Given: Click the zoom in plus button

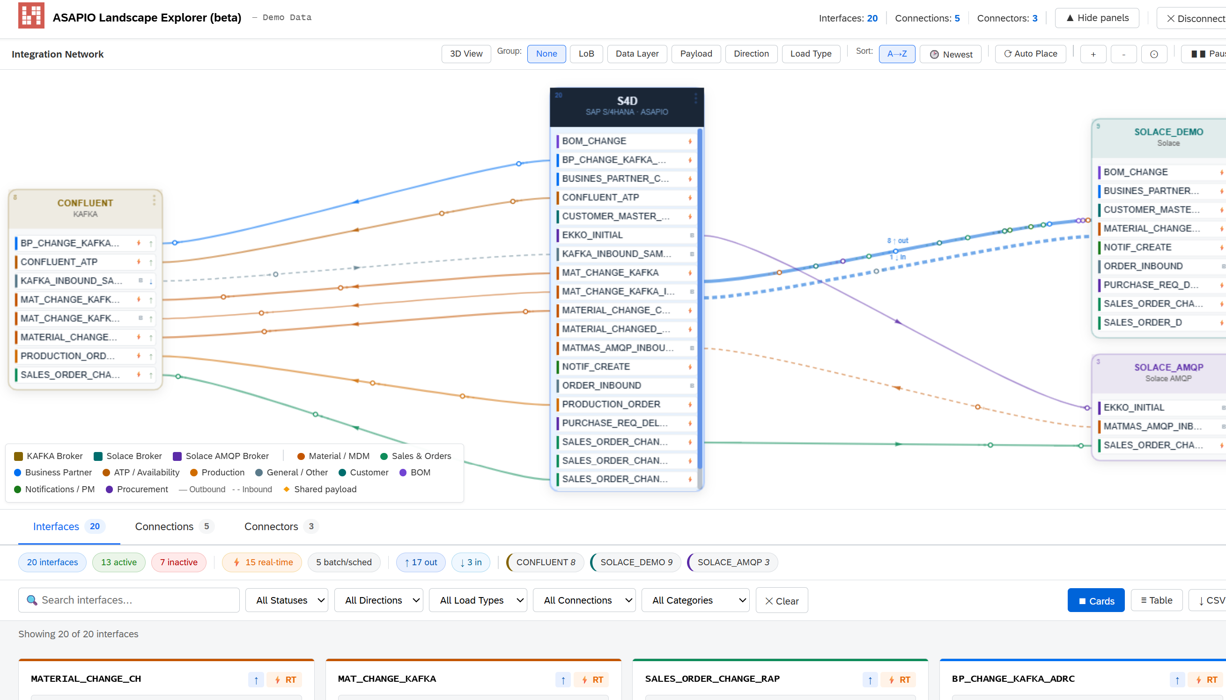Looking at the screenshot, I should pyautogui.click(x=1093, y=54).
